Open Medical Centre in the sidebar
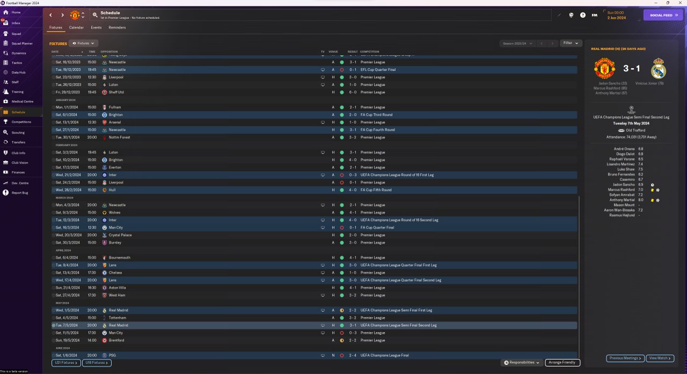Viewport: 687px width, 374px height. [x=21, y=101]
